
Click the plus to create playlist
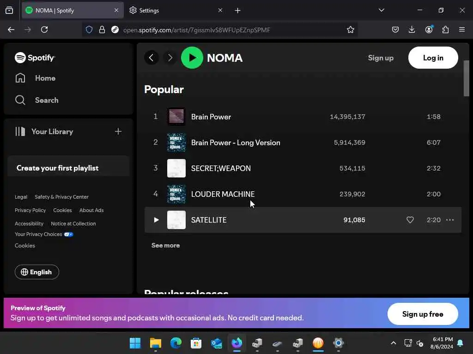pos(118,131)
